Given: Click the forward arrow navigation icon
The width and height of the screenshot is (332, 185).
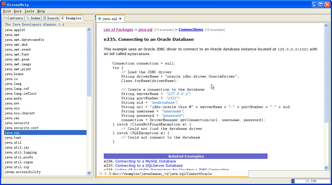Looking at the screenshot, I should tap(105, 174).
